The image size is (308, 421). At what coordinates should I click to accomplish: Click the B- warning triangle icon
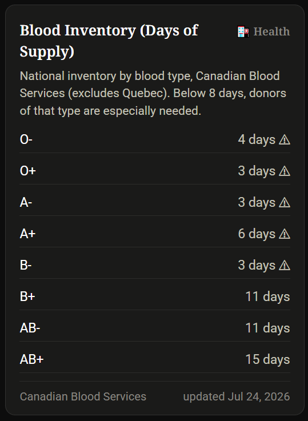(285, 265)
